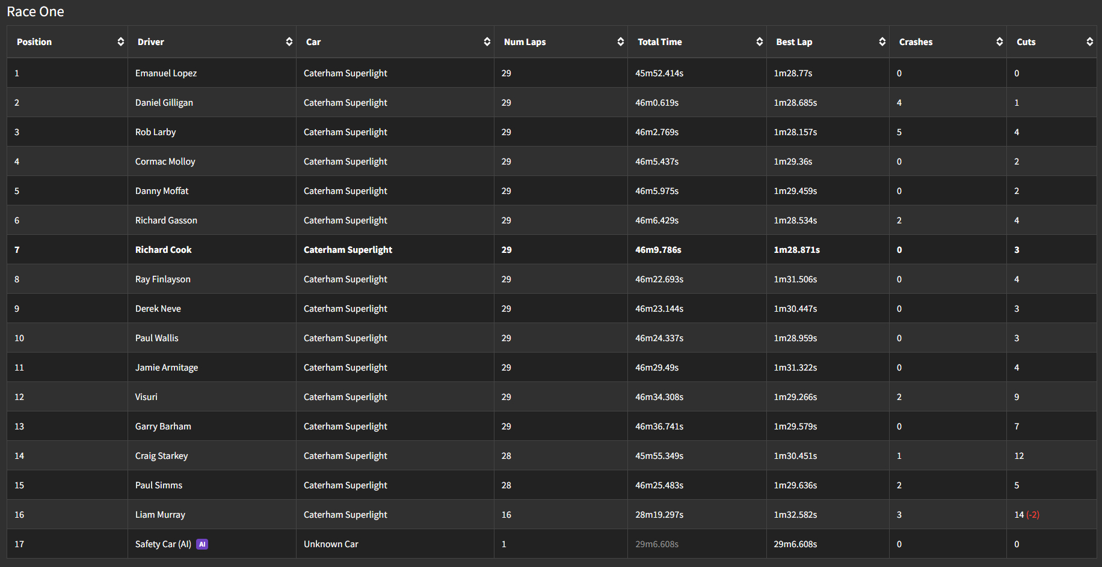Select driver Richard Gasson
This screenshot has height=567, width=1102.
click(166, 220)
